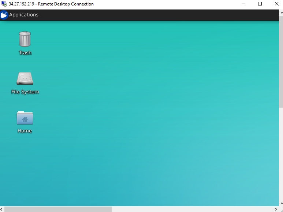283x212 pixels.
Task: Click the scroll down arrow
Action: pyautogui.click(x=282, y=203)
